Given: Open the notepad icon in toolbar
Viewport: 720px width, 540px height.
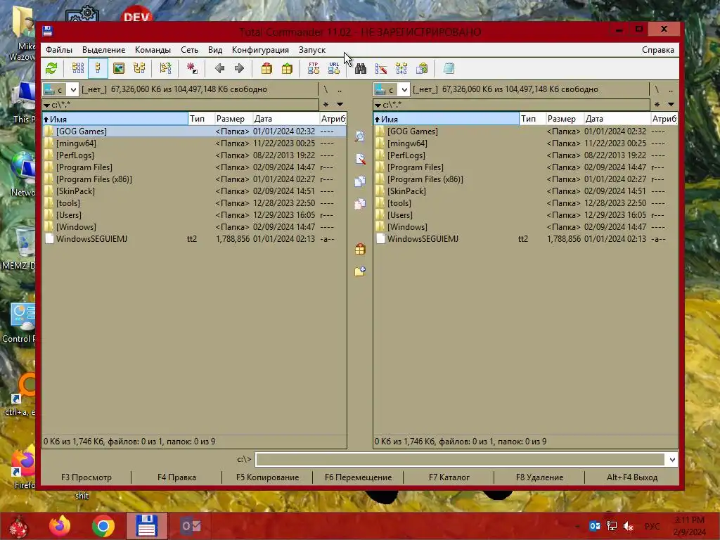Looking at the screenshot, I should click(x=449, y=68).
